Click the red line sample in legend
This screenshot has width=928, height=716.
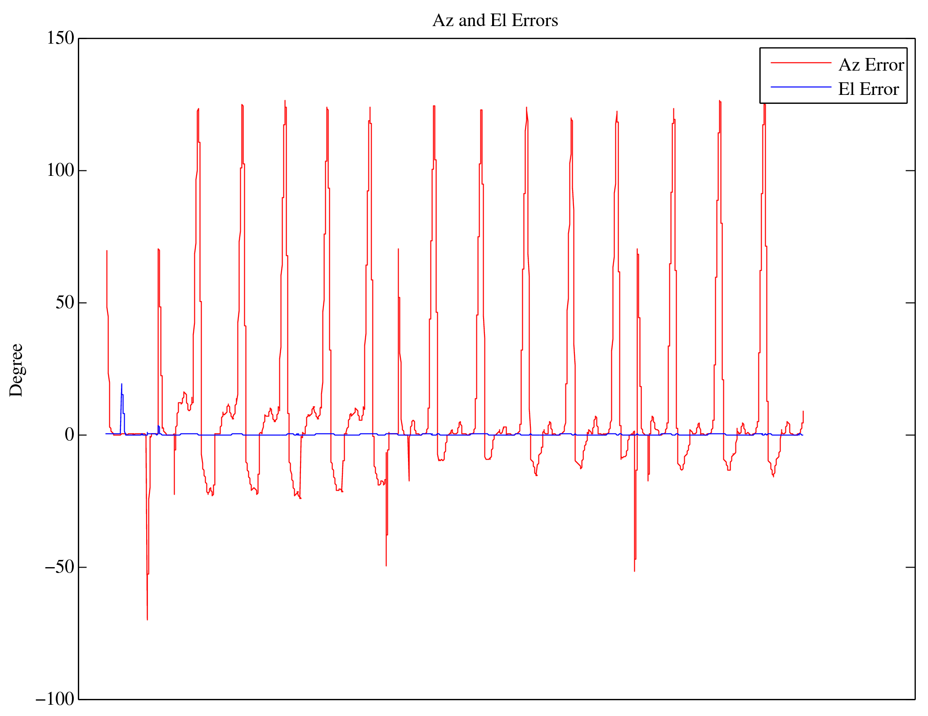pyautogui.click(x=801, y=63)
